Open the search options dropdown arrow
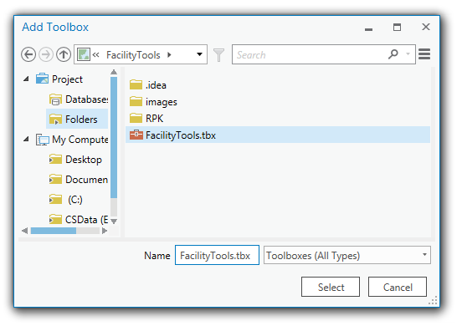Viewport: 462px width, 326px height. [408, 53]
